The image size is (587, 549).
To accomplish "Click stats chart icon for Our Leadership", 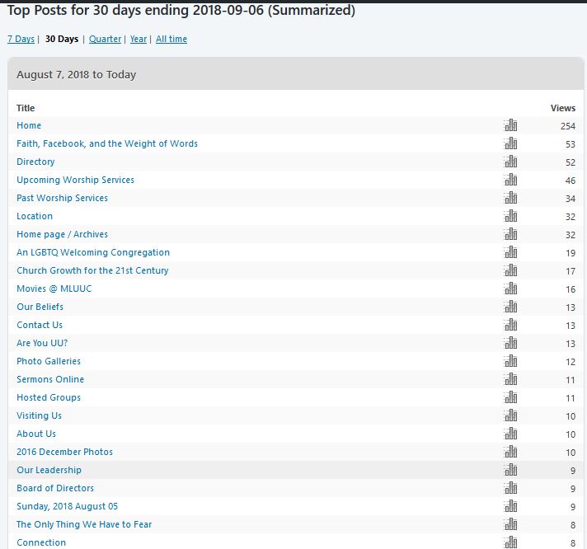I will pyautogui.click(x=510, y=470).
